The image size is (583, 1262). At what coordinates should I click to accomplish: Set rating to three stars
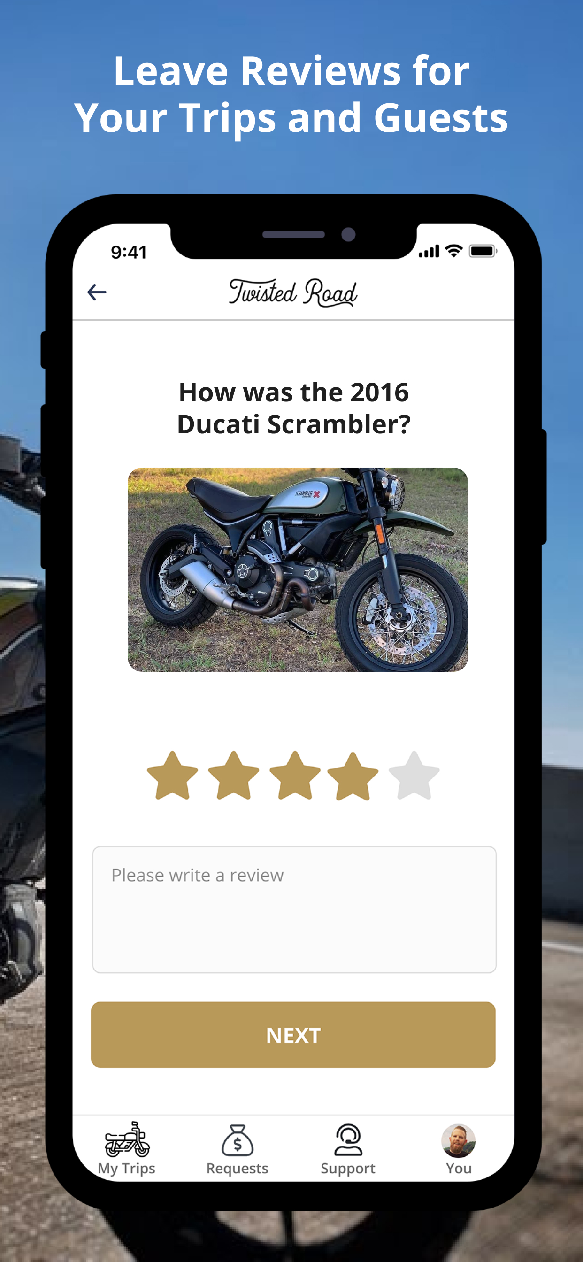tap(295, 775)
